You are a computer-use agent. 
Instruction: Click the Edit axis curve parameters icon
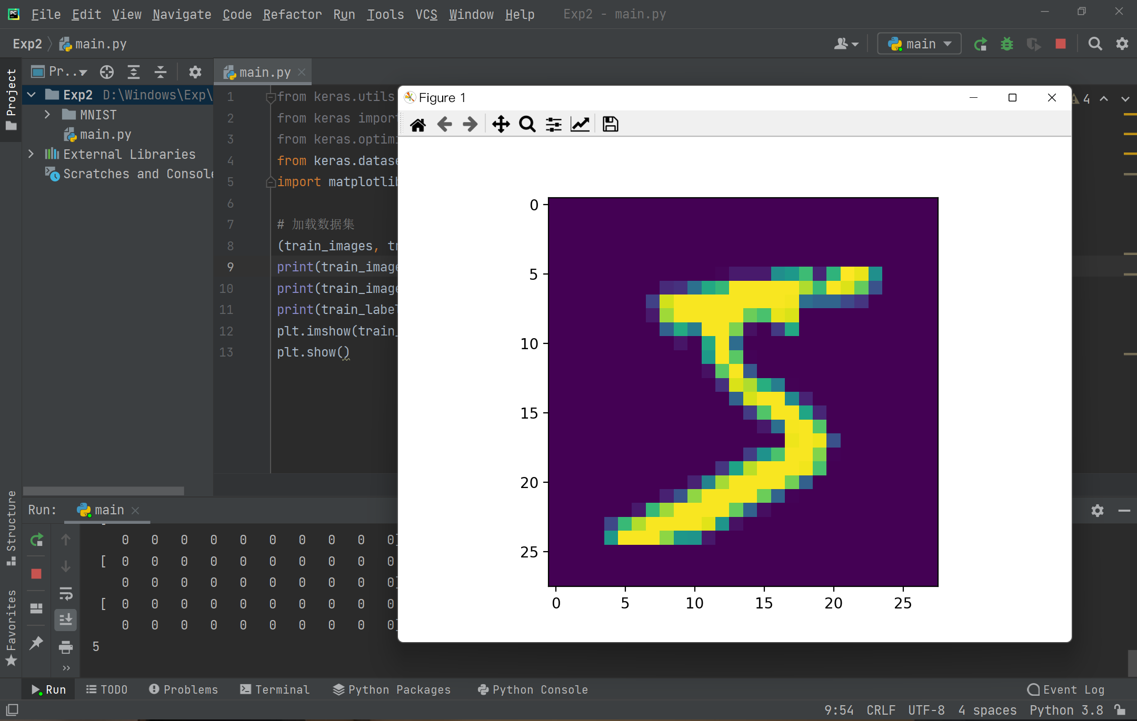580,125
